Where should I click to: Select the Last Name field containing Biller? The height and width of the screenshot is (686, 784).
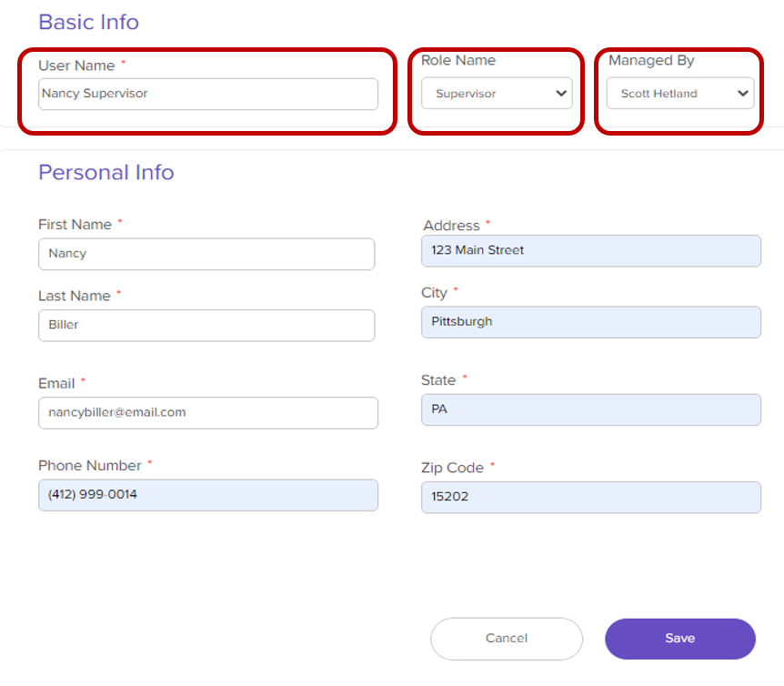(206, 325)
